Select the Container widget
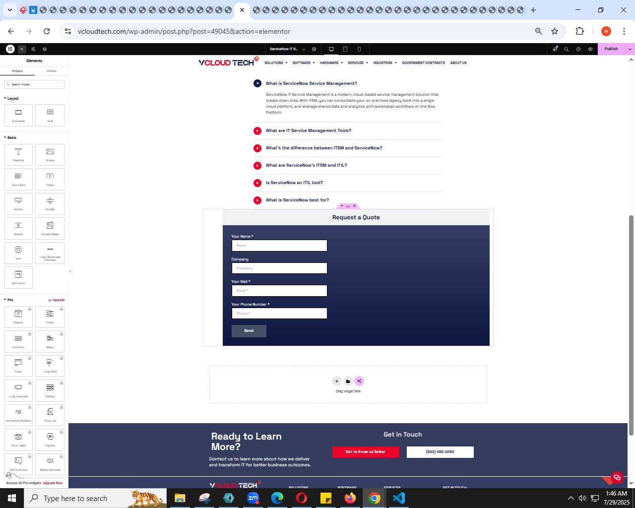 (18, 115)
